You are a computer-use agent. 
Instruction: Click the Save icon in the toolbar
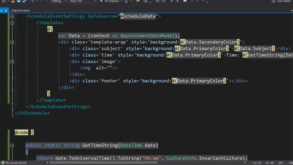pyautogui.click(x=18, y=1)
